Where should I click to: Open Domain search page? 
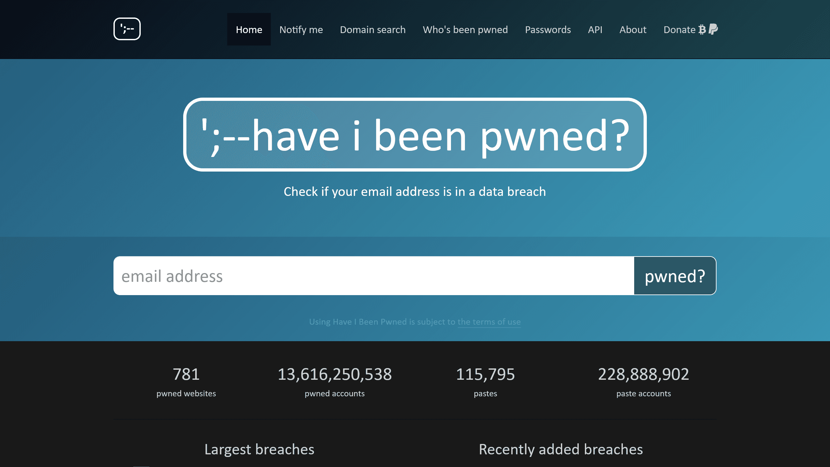(x=373, y=29)
